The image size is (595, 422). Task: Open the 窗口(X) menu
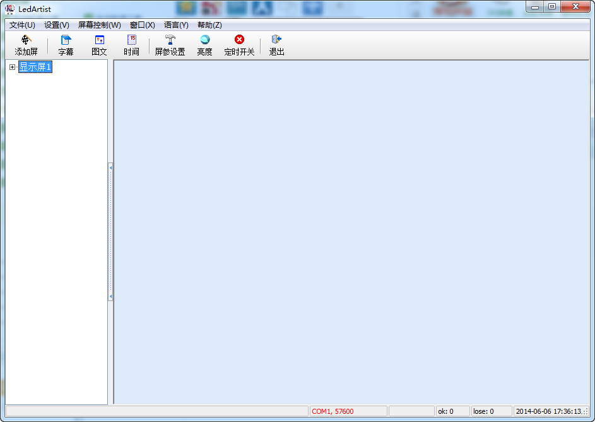(143, 25)
